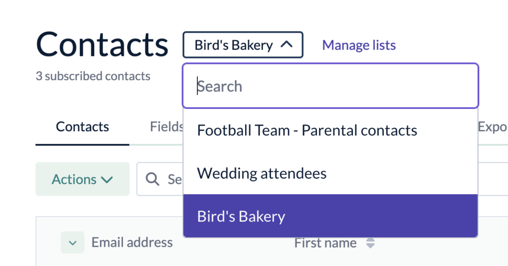
Task: Collapse the Bird's Bakery list selector
Action: point(243,45)
